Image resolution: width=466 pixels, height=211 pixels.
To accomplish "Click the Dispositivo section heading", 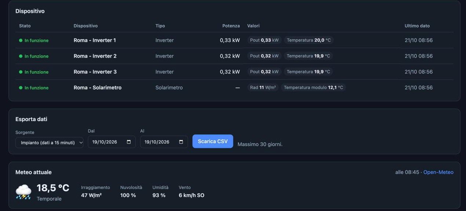I will pos(30,11).
